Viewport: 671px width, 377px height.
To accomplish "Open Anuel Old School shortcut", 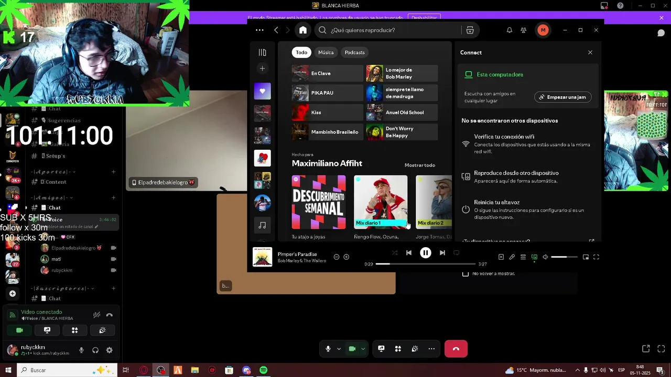I will pos(402,112).
